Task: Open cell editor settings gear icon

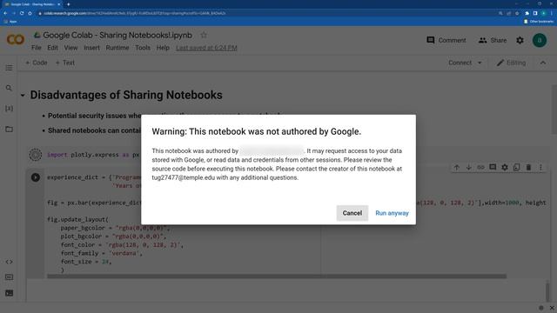Action: (x=505, y=167)
